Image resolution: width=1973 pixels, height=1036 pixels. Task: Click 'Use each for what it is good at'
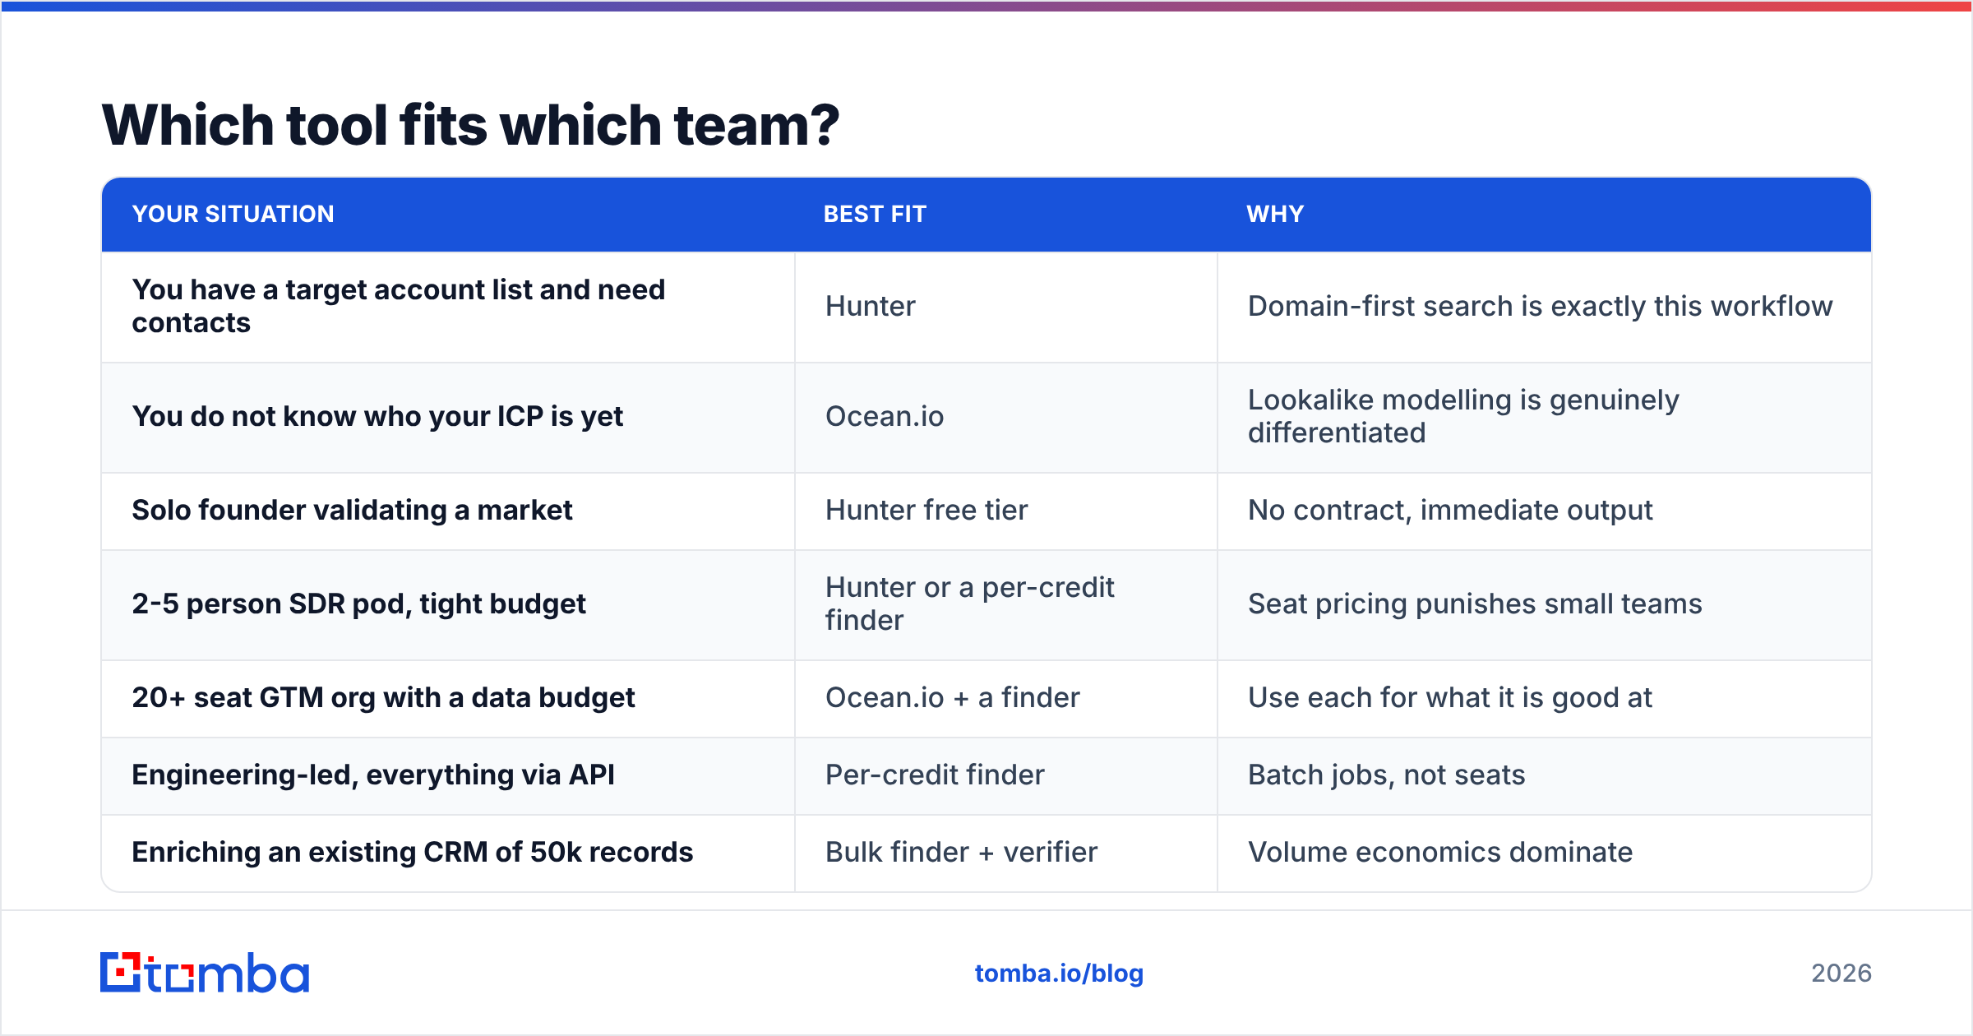(x=1449, y=697)
